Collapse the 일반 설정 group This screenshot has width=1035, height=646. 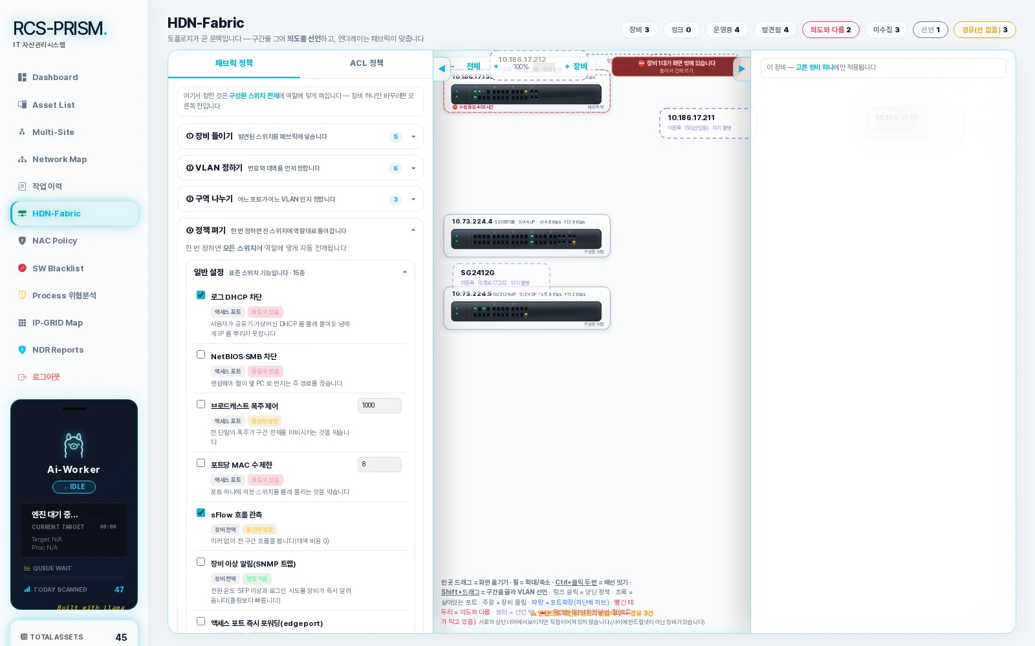[300, 273]
